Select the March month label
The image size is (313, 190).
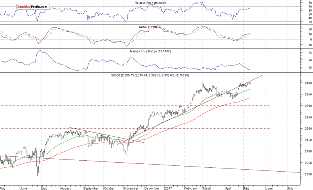pyautogui.click(x=207, y=188)
